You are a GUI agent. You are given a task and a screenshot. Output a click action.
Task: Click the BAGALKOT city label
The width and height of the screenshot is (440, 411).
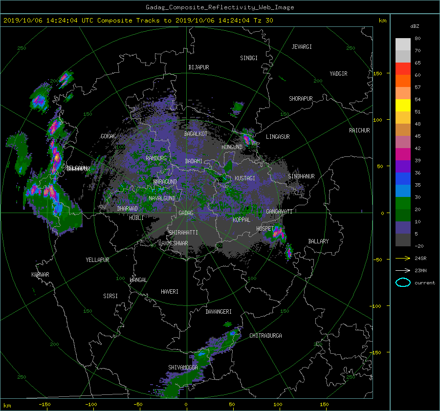pyautogui.click(x=196, y=134)
